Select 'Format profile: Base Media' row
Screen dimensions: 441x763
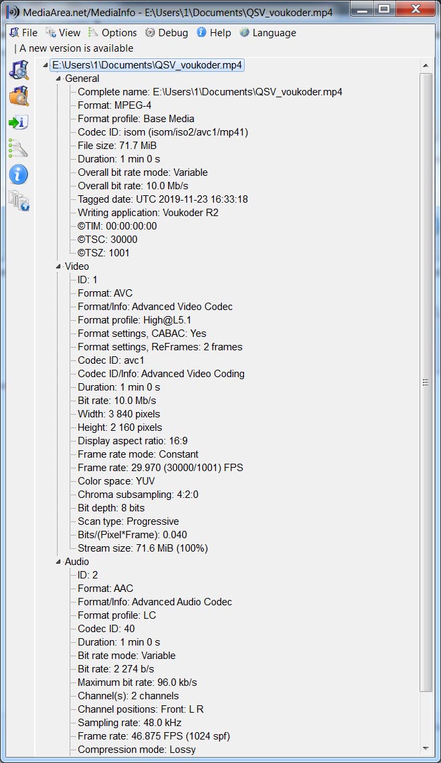point(136,119)
